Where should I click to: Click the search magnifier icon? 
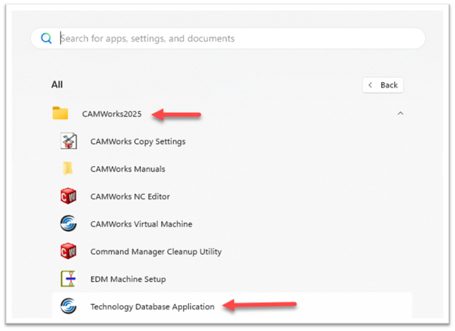46,38
